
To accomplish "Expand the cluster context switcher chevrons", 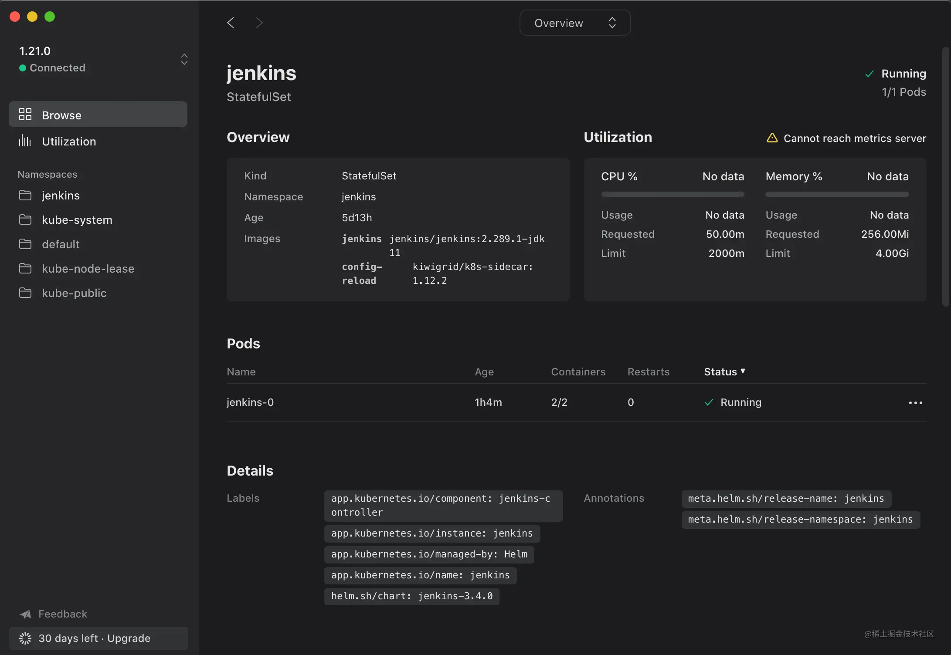I will pos(184,59).
